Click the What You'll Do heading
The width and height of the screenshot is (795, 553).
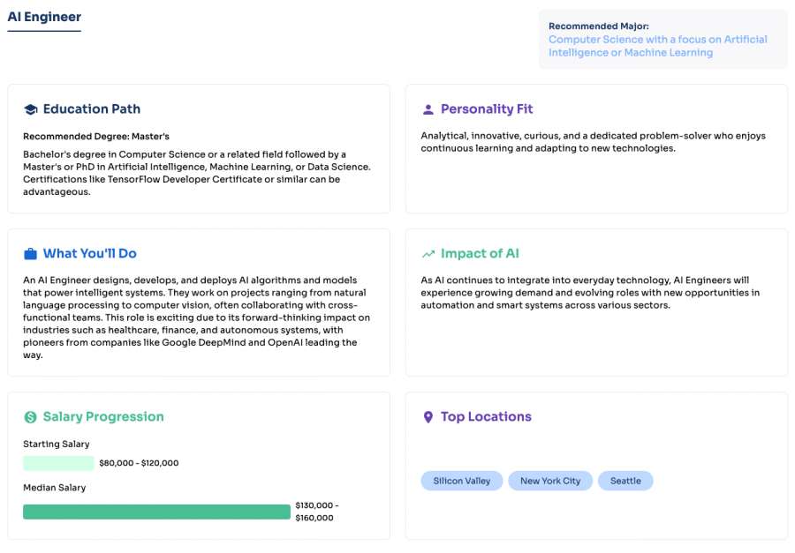click(x=90, y=254)
